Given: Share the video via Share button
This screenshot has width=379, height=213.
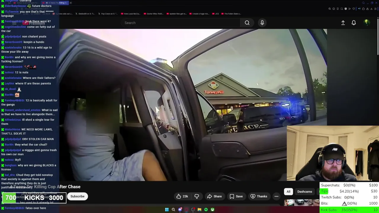Looking at the screenshot, I should click(214, 196).
